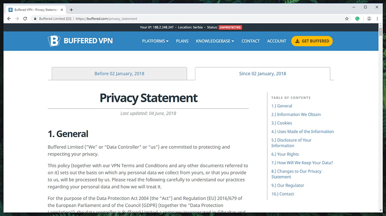Click the browser forward arrow
This screenshot has width=386, height=216.
(x=17, y=19)
